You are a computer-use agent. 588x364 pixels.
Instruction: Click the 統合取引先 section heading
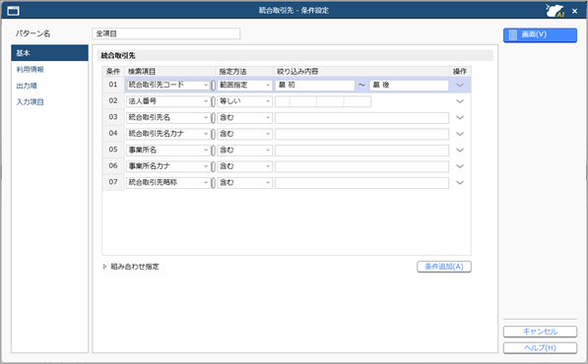pyautogui.click(x=118, y=56)
